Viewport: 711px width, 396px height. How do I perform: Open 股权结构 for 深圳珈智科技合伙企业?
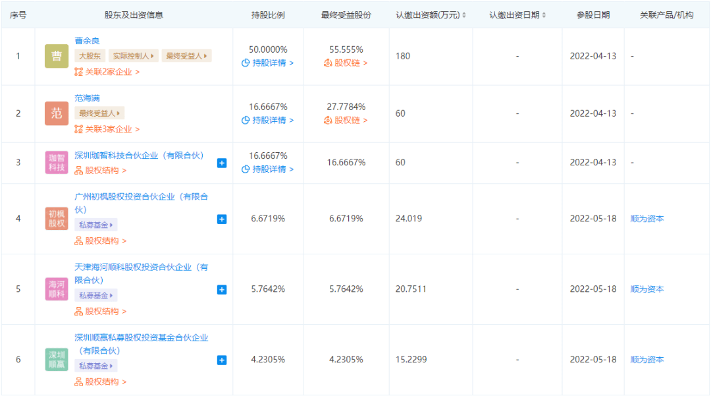101,171
